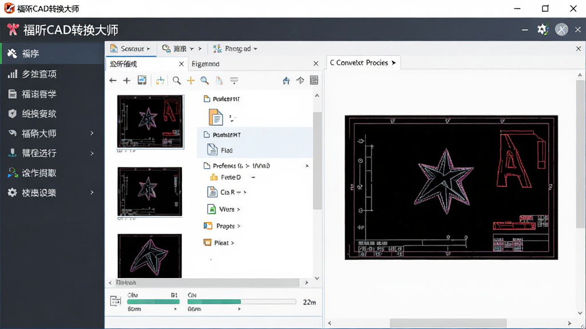The width and height of the screenshot is (586, 329).
Task: Expand the "Vlure" row arrow
Action: [239, 209]
